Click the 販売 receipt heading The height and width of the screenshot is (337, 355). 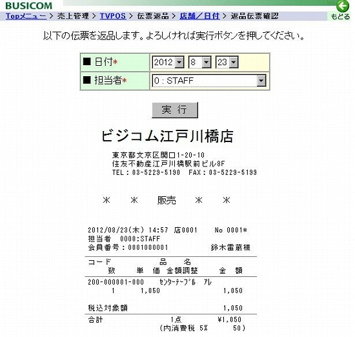tap(167, 200)
